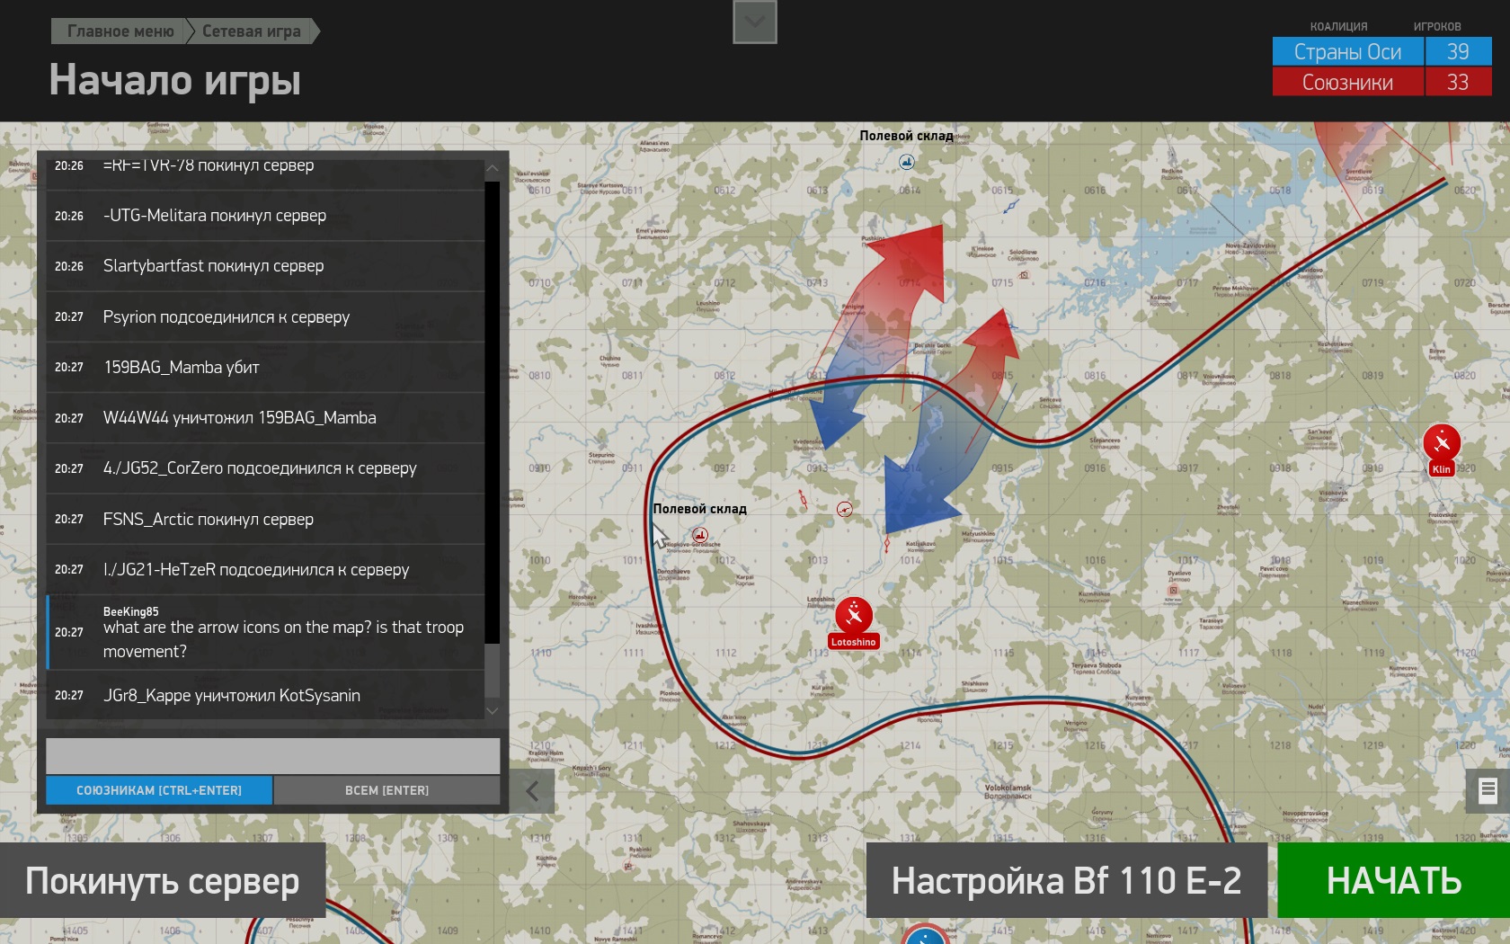Expand the top dropdown chevron
This screenshot has width=1510, height=944.
click(755, 22)
